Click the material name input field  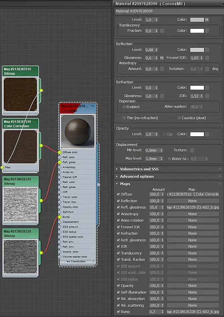(x=169, y=11)
